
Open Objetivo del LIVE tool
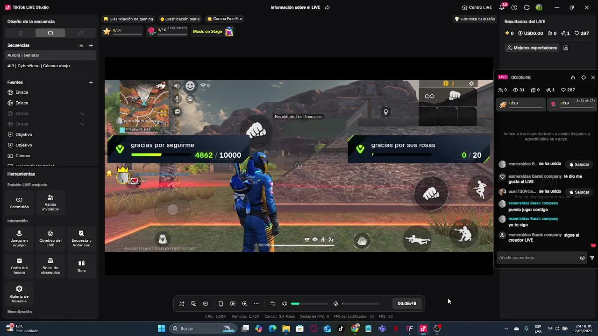pos(50,238)
